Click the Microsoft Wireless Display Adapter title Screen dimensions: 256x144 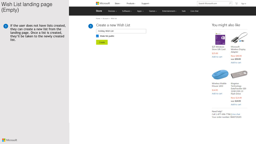click(238, 49)
